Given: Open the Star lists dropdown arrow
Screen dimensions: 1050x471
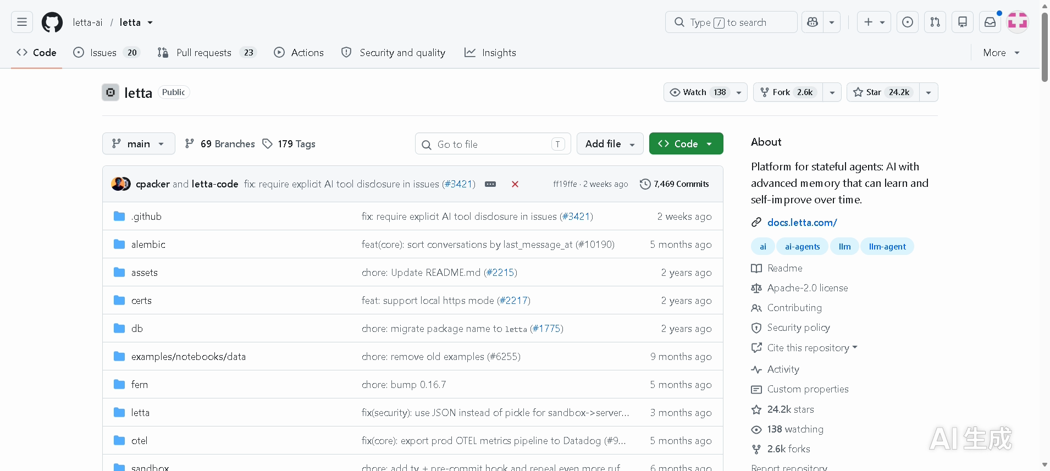Looking at the screenshot, I should [929, 92].
